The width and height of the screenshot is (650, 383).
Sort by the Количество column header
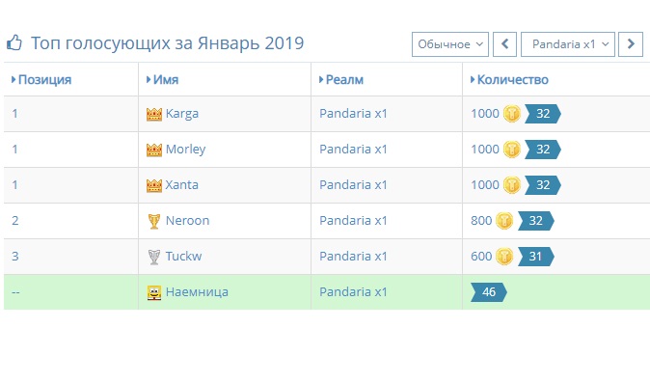click(509, 79)
